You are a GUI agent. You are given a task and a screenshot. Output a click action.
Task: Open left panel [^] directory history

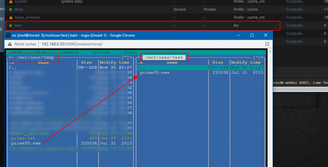[x=125, y=57]
